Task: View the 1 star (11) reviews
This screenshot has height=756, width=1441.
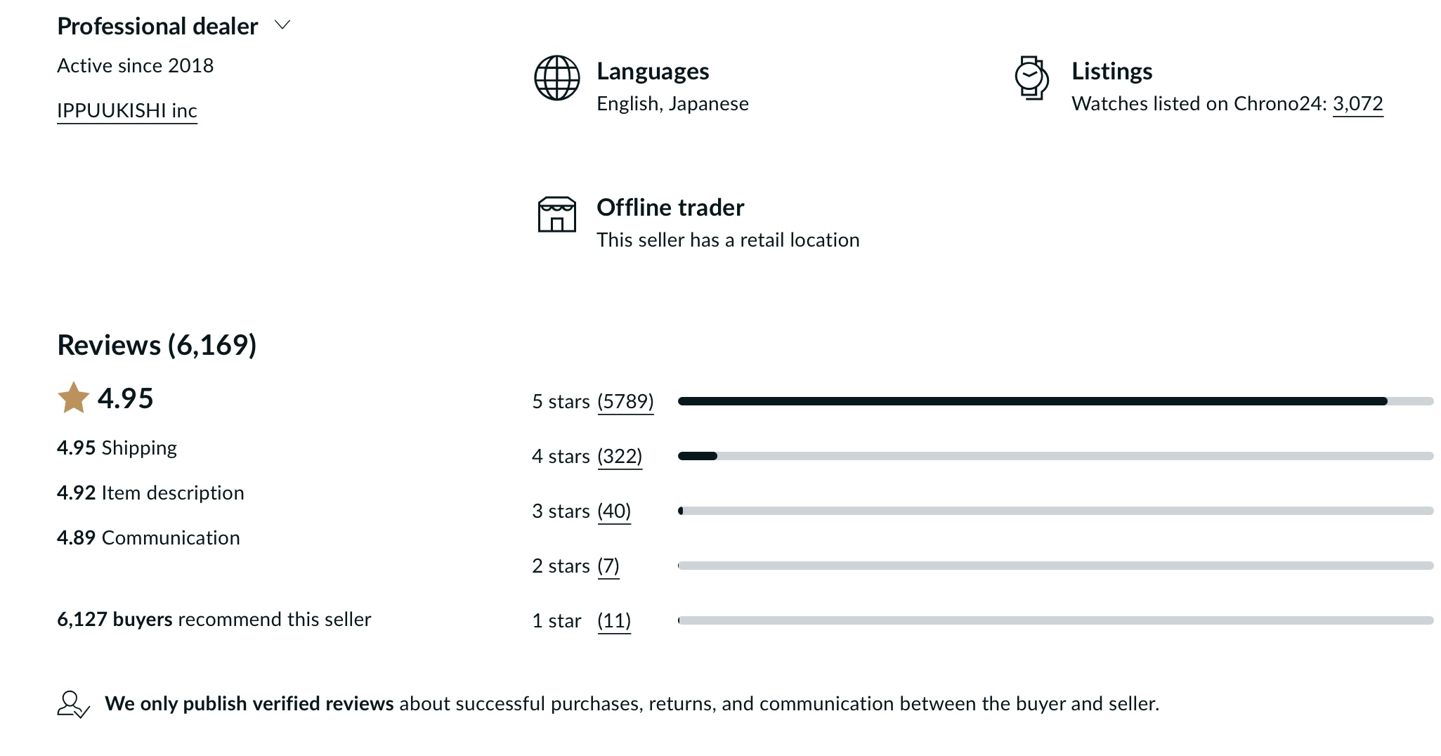Action: pos(614,621)
